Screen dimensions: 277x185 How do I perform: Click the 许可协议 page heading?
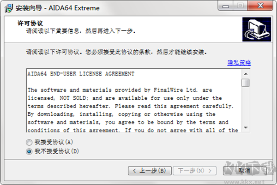[x=30, y=23]
